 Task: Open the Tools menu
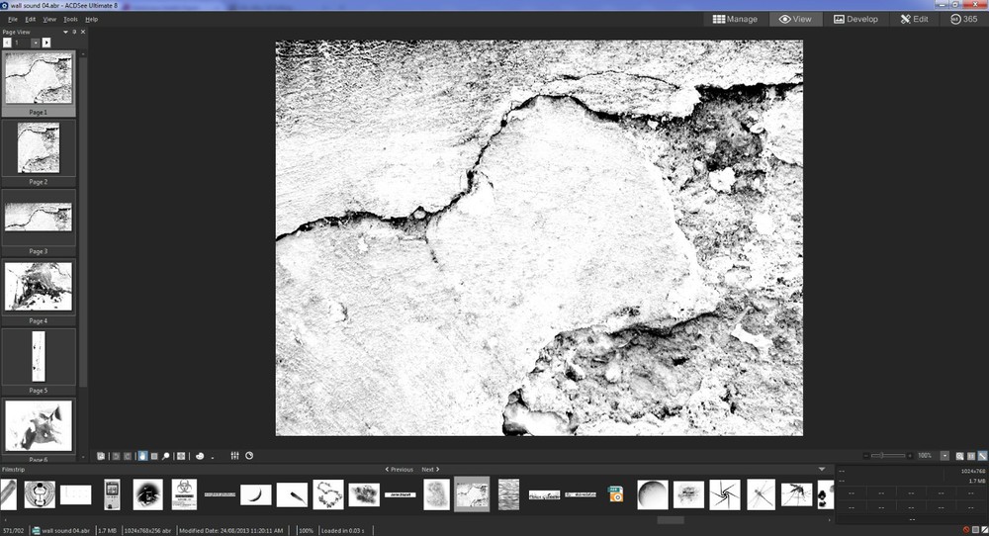coord(70,19)
